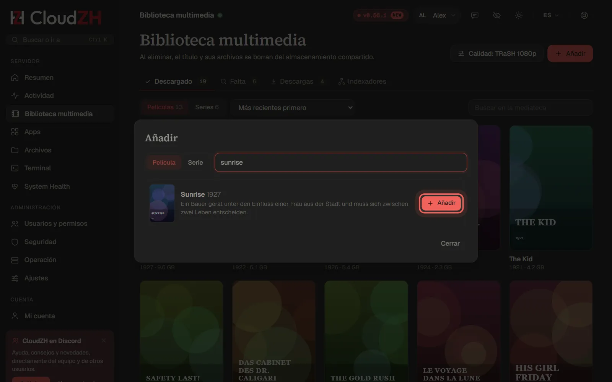Open His Girl Friday poster
Screen dimensions: 612x382
click(551, 331)
